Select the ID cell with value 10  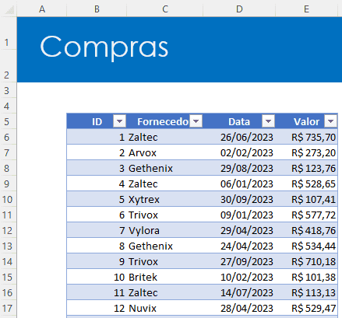coord(97,277)
